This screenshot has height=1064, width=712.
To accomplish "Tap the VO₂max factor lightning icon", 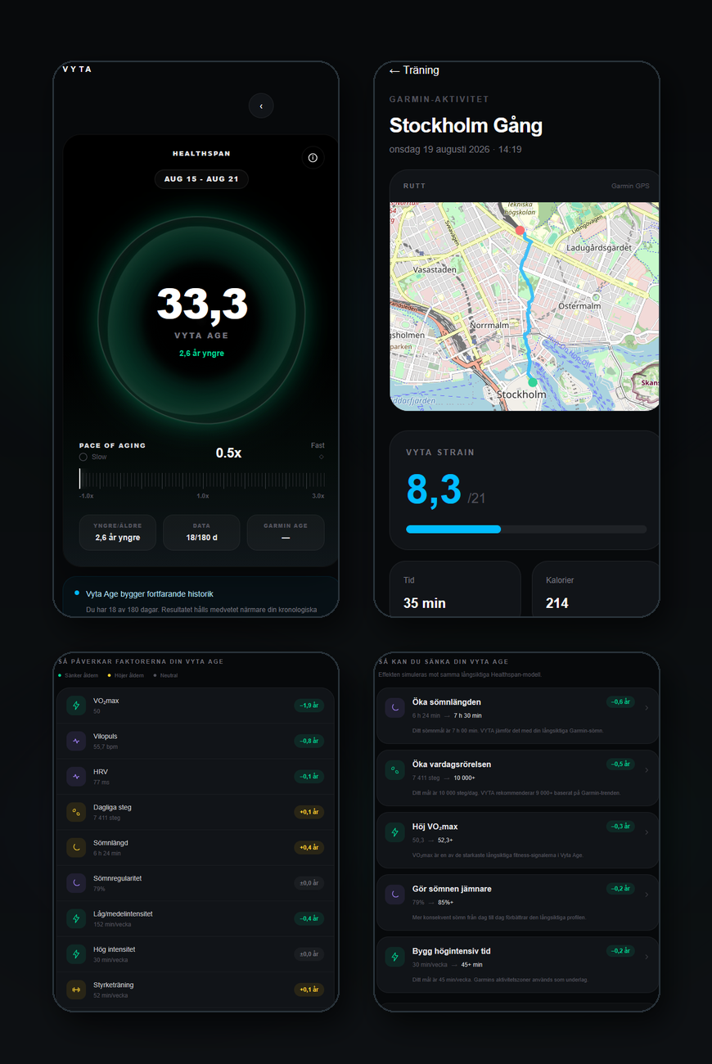I will [x=76, y=706].
